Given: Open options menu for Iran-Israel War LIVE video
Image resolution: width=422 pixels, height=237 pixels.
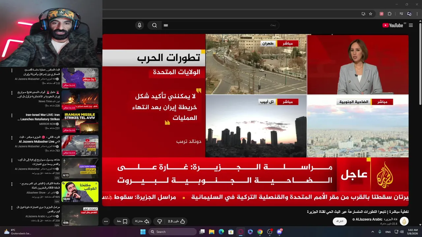Looking at the screenshot, I should 12,116.
